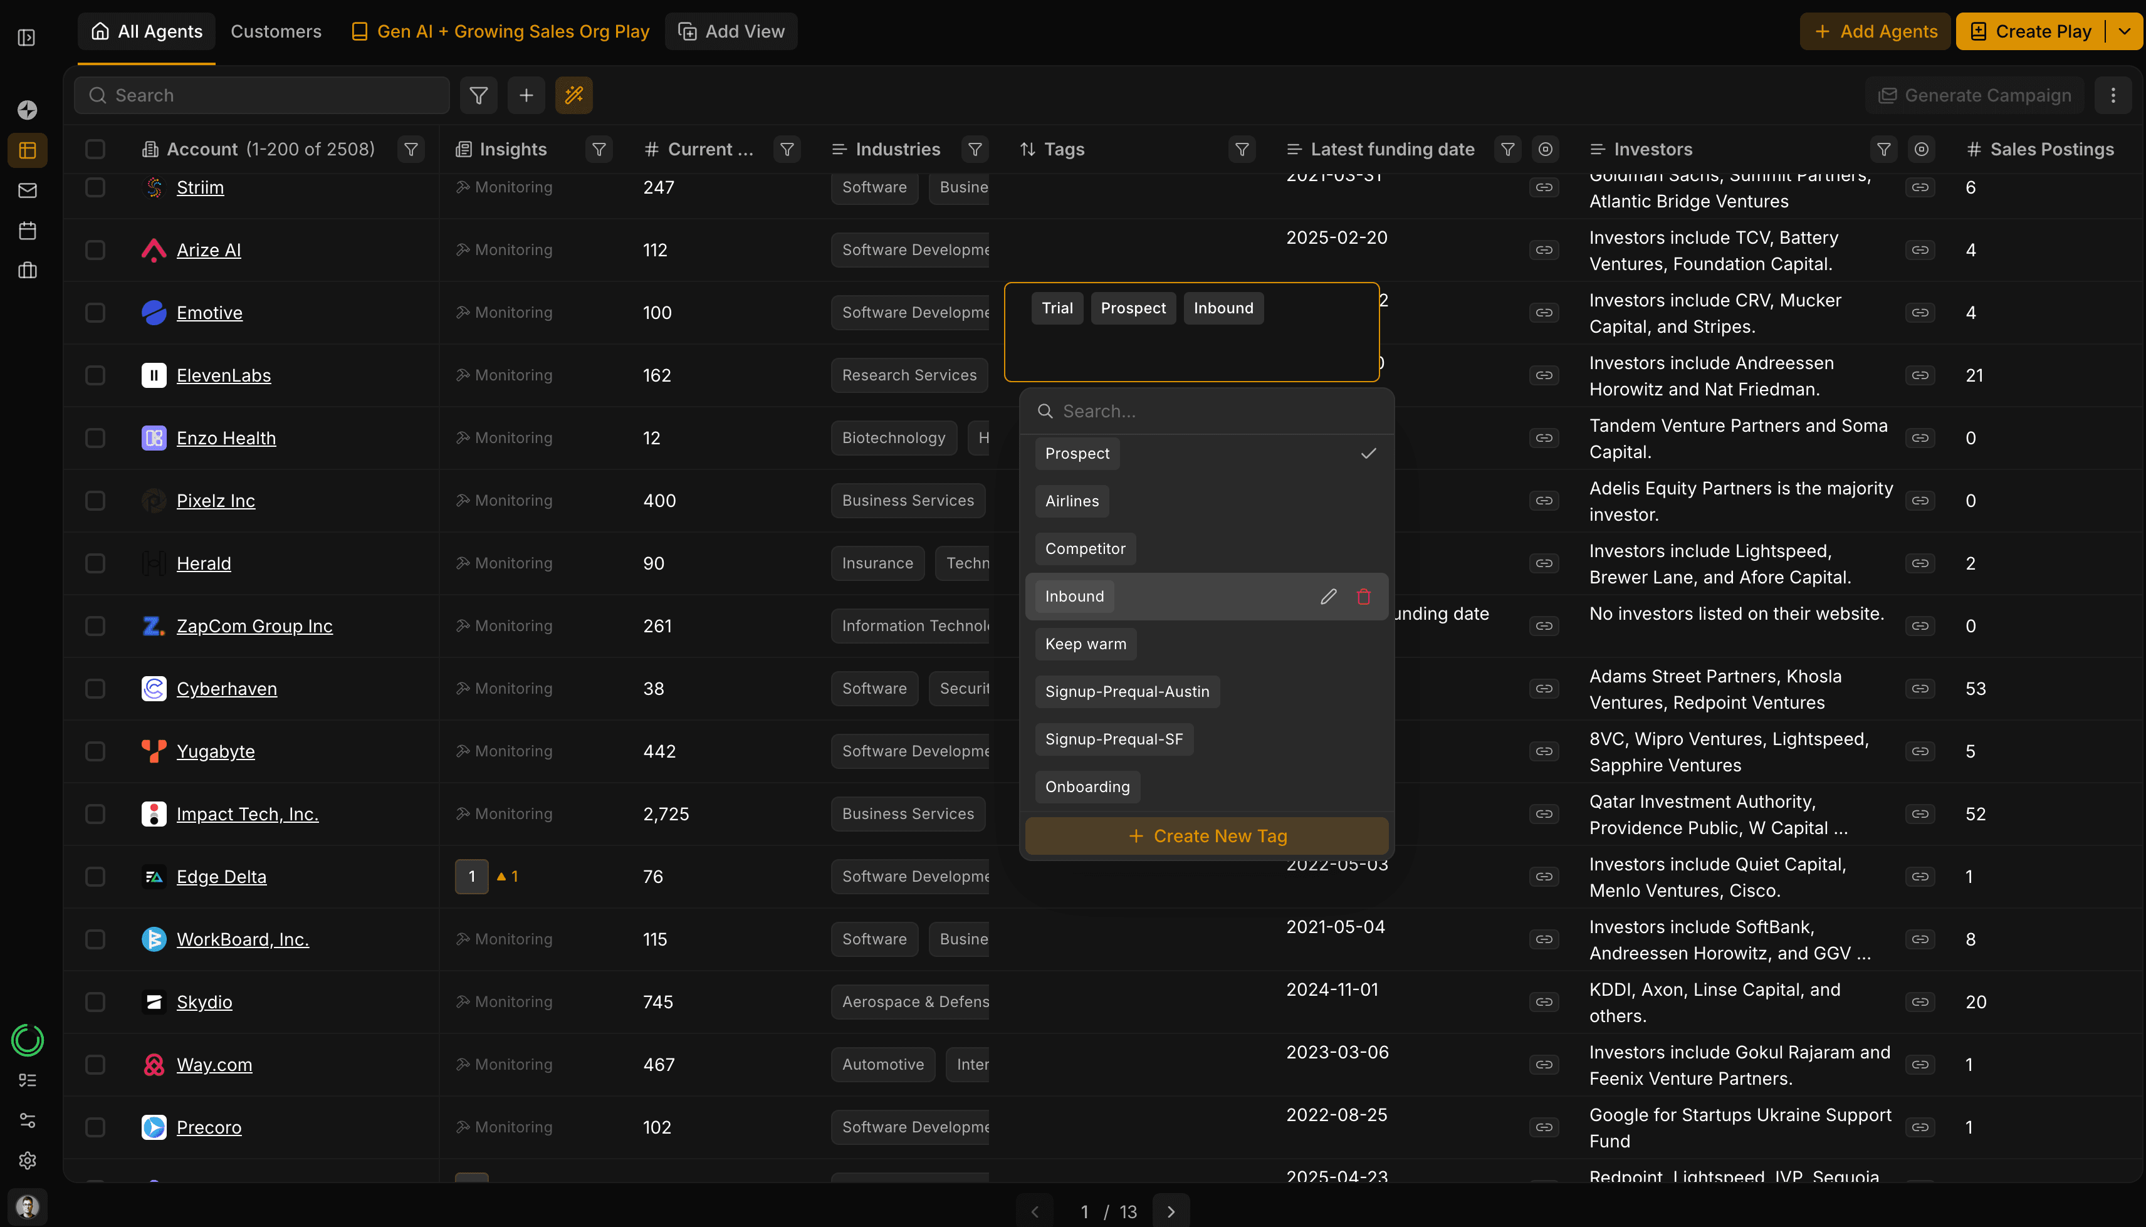Open Gen AI + Growing Sales Org Play tab
Screen dimensions: 2146x1227
click(501, 31)
